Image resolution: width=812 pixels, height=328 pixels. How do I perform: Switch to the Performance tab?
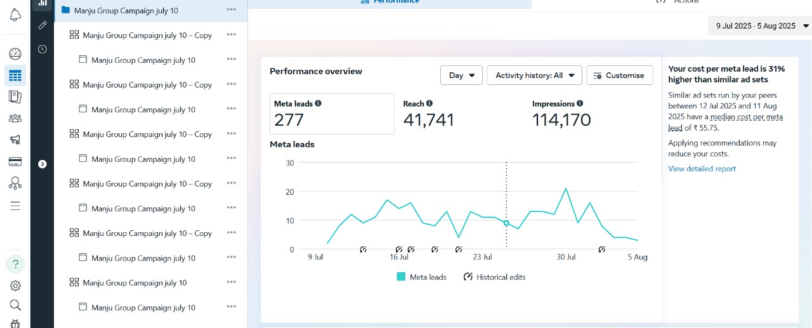tap(390, 2)
